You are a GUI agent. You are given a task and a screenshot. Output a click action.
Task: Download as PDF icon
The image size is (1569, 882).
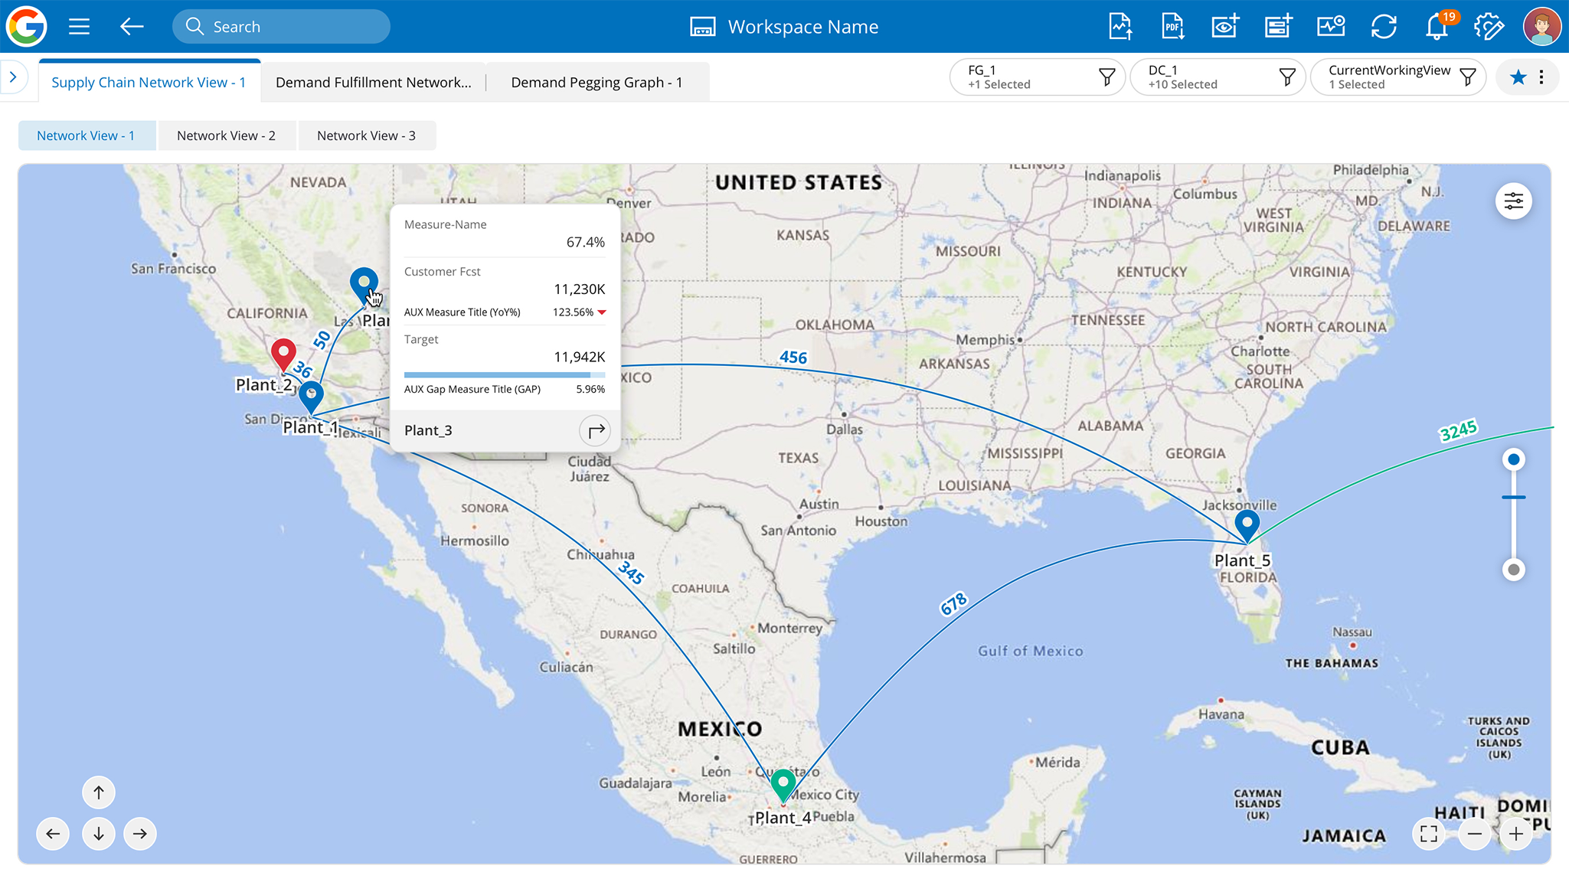coord(1173,27)
